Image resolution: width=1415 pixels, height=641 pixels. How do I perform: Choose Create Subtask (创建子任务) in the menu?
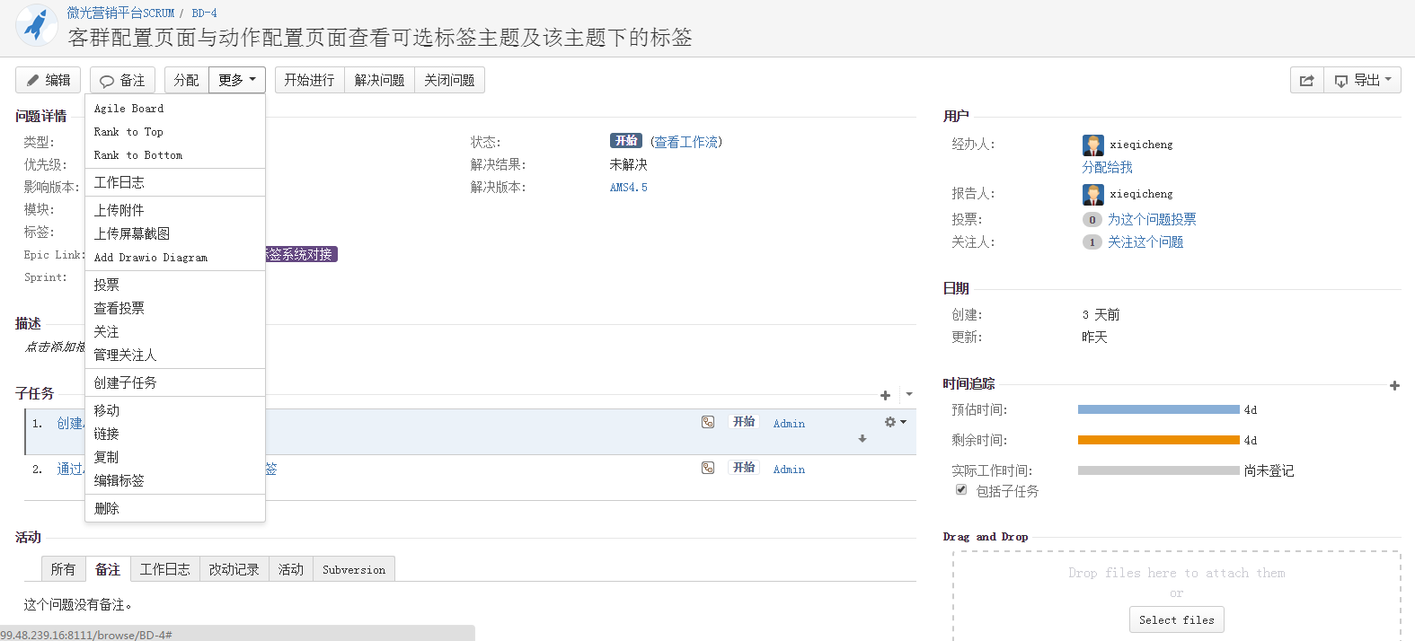click(126, 382)
